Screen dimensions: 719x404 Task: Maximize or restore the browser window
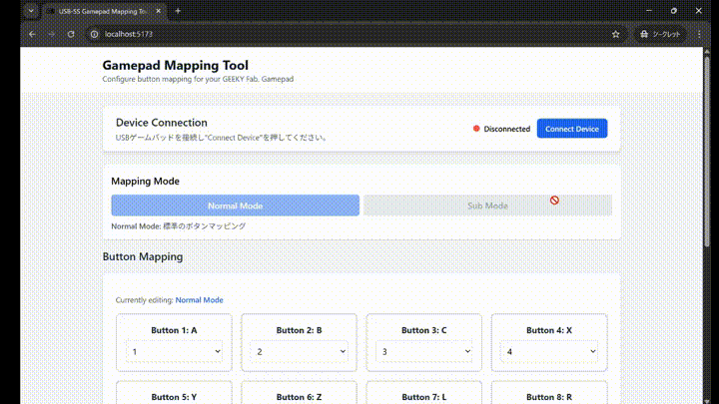[674, 11]
